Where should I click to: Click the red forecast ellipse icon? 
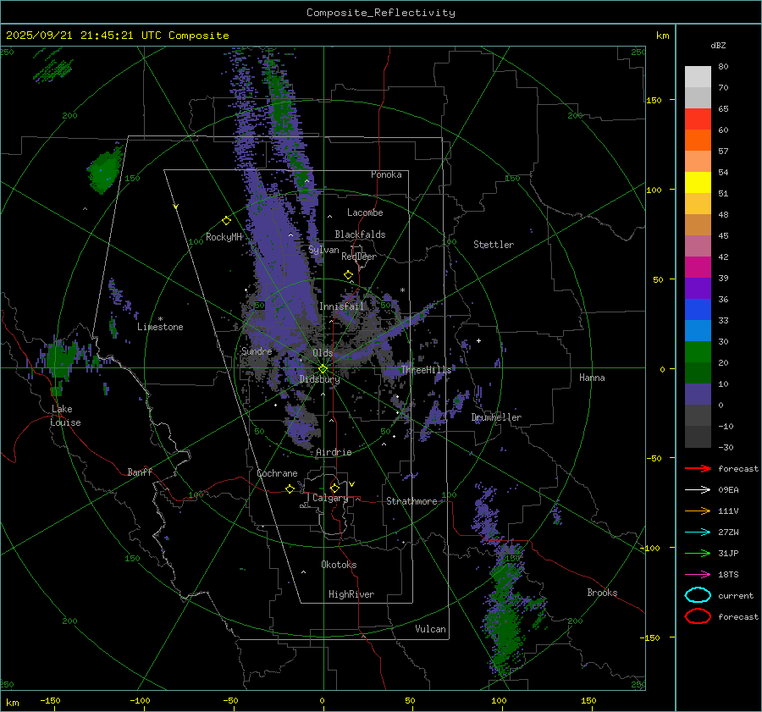point(698,616)
